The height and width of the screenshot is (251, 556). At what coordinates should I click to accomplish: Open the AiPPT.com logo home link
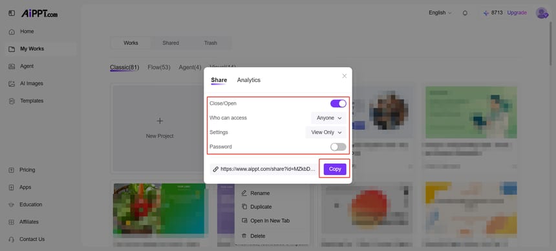[x=39, y=14]
